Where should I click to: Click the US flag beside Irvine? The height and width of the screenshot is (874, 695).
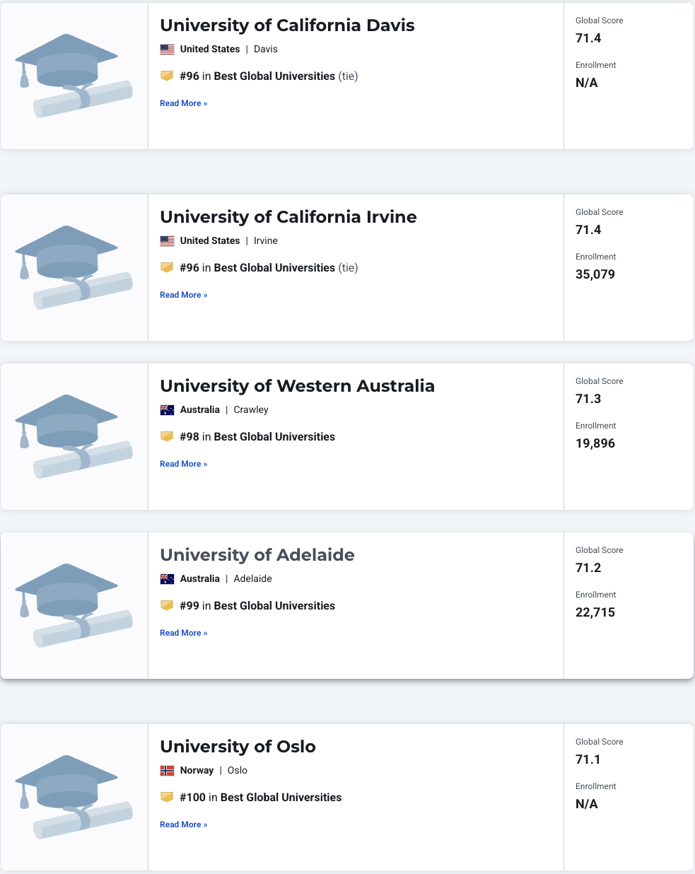[167, 241]
